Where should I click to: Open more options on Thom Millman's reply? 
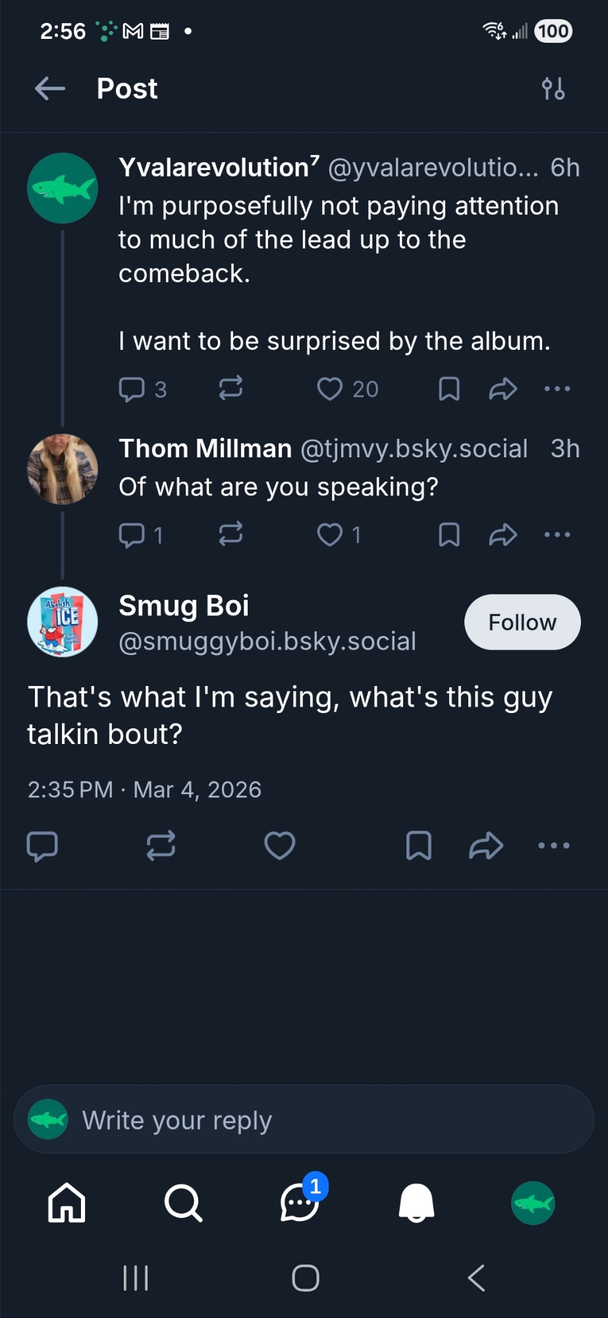557,534
